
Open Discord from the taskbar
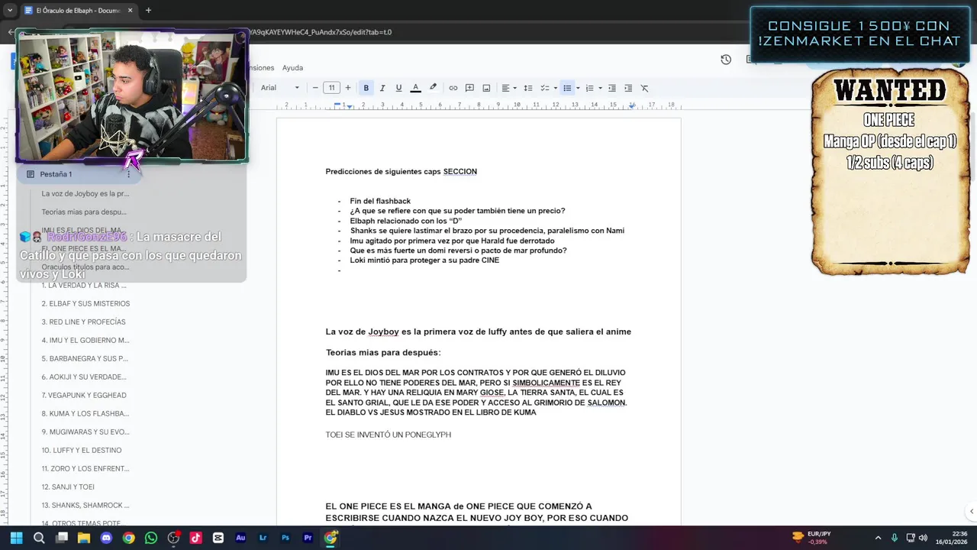point(106,538)
